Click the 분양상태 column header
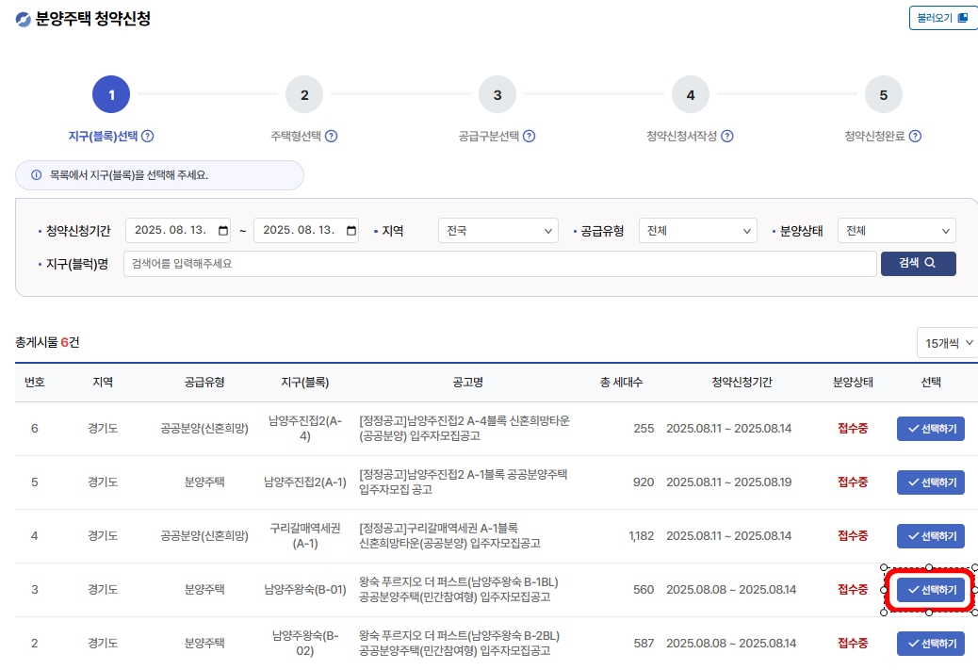The height and width of the screenshot is (670, 978). 853,383
